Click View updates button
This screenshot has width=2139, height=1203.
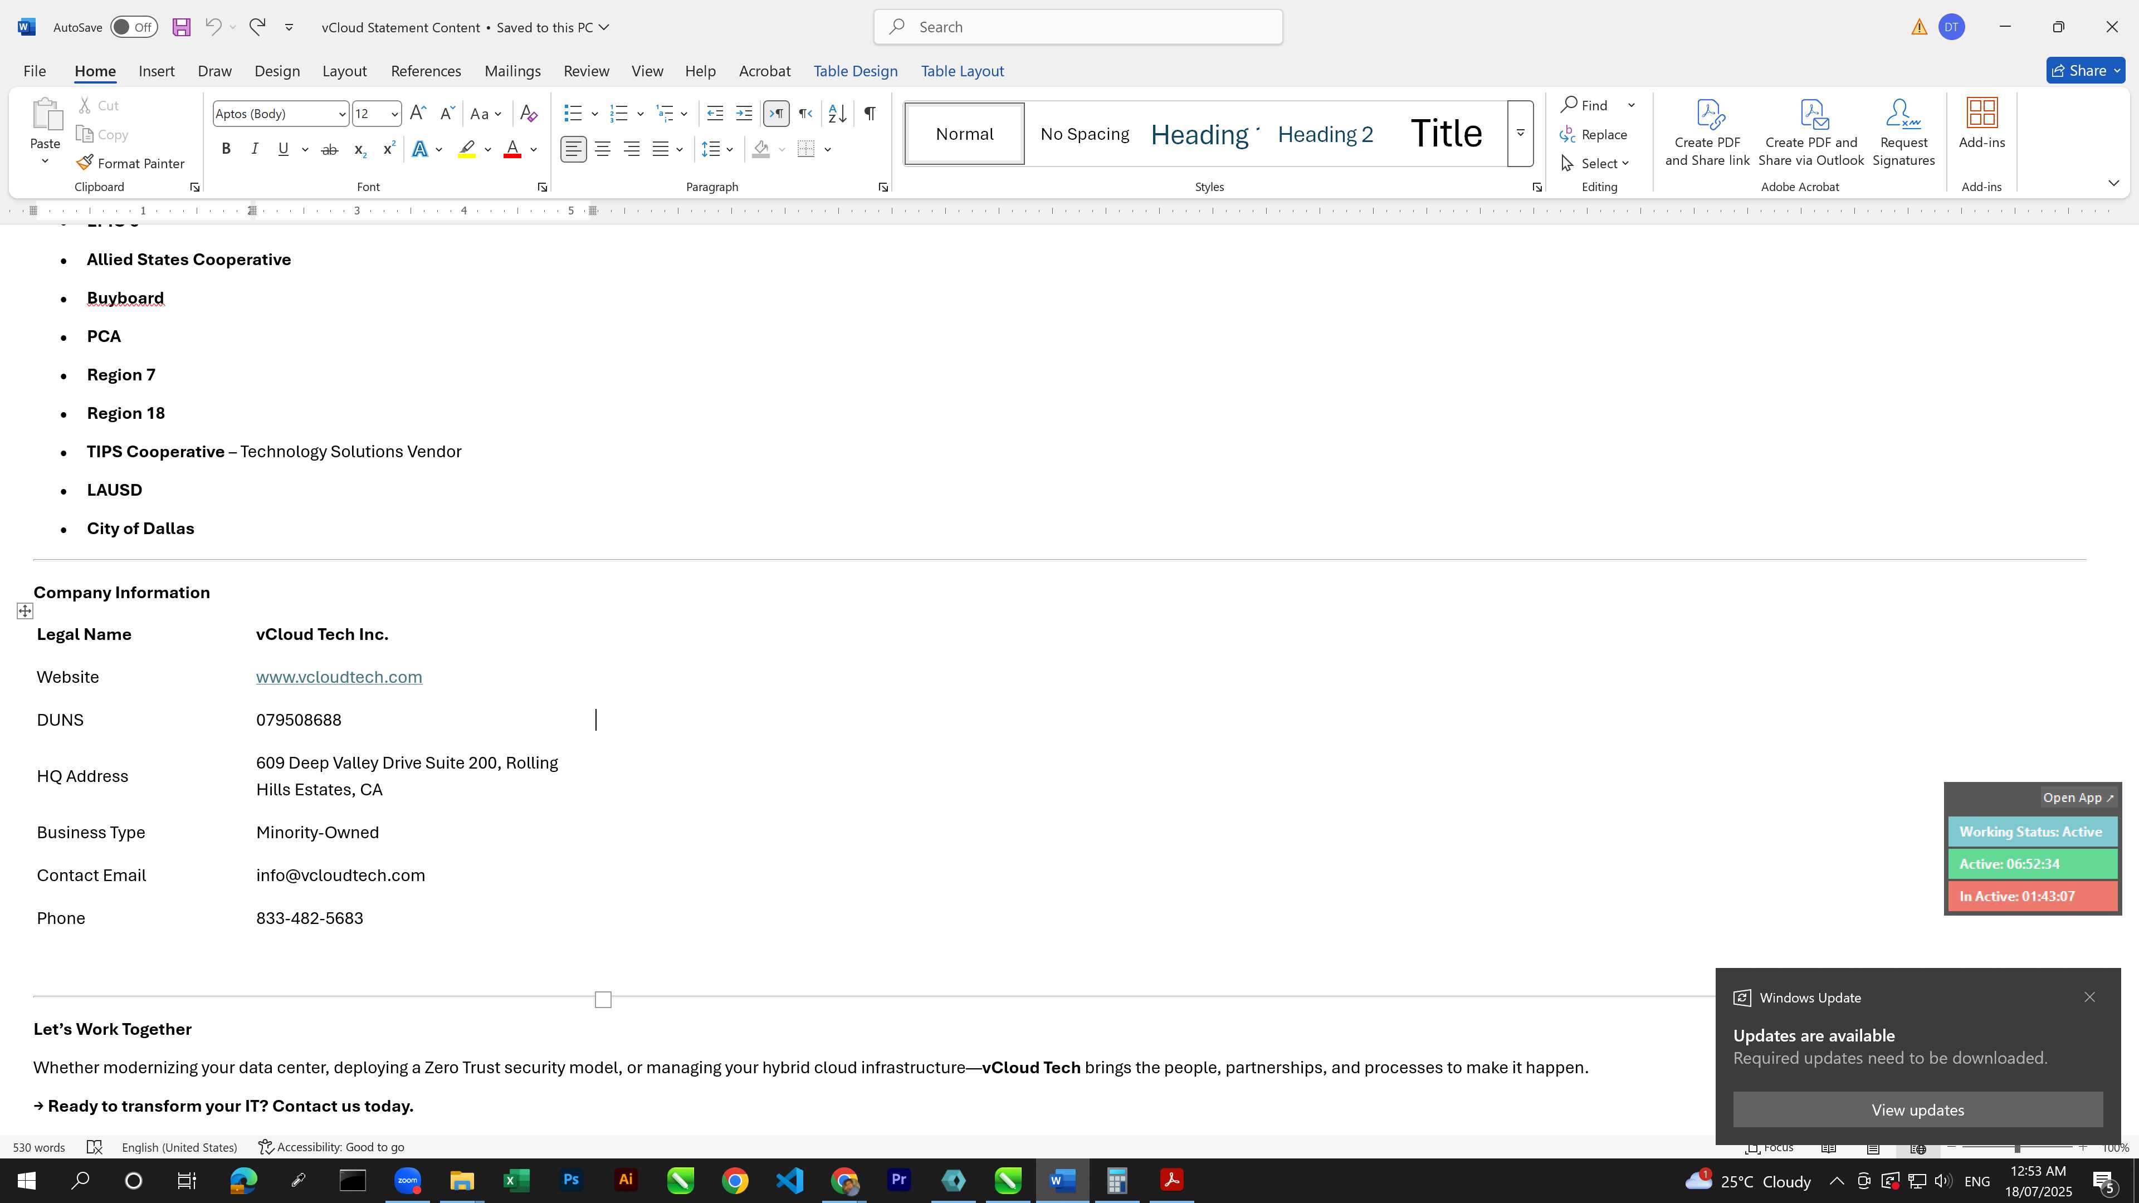pyautogui.click(x=1917, y=1110)
